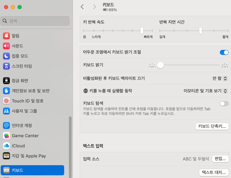The height and width of the screenshot is (178, 231).
Task: Click the 짧게 label under delay slider
Action: [x=225, y=37]
